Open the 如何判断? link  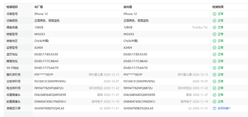224,108
